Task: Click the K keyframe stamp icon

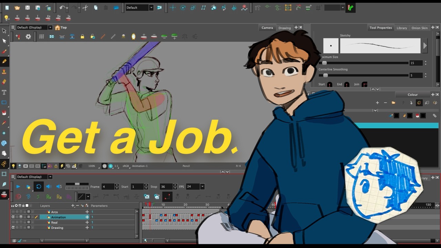Action: (x=17, y=18)
